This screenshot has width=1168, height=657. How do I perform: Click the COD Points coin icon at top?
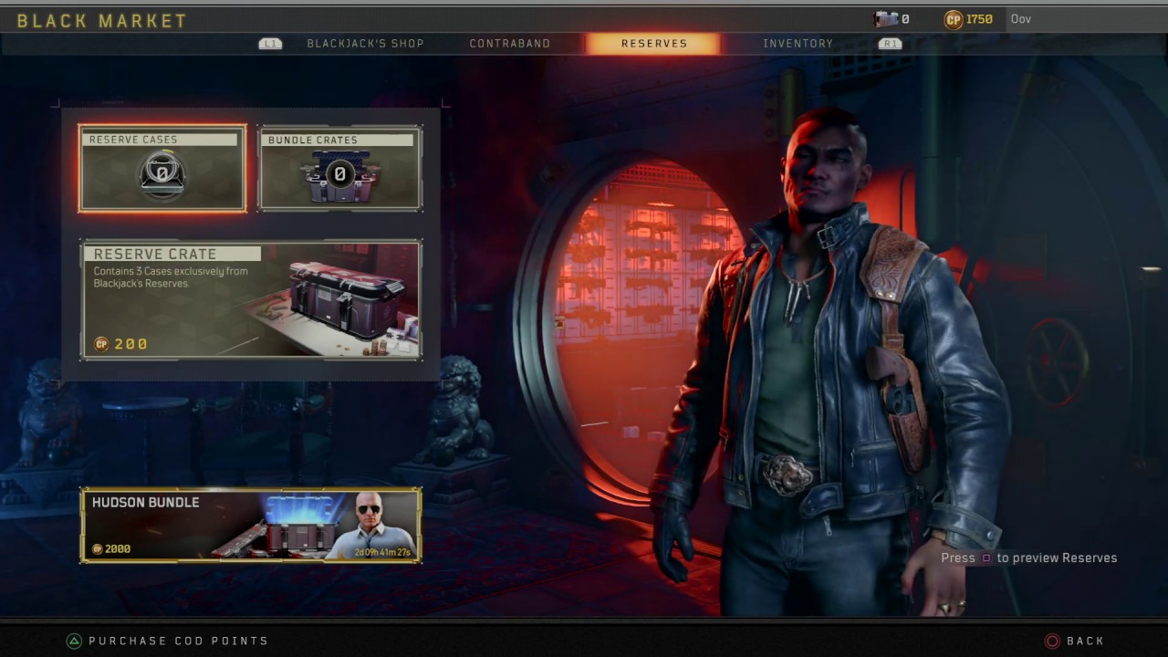[954, 19]
